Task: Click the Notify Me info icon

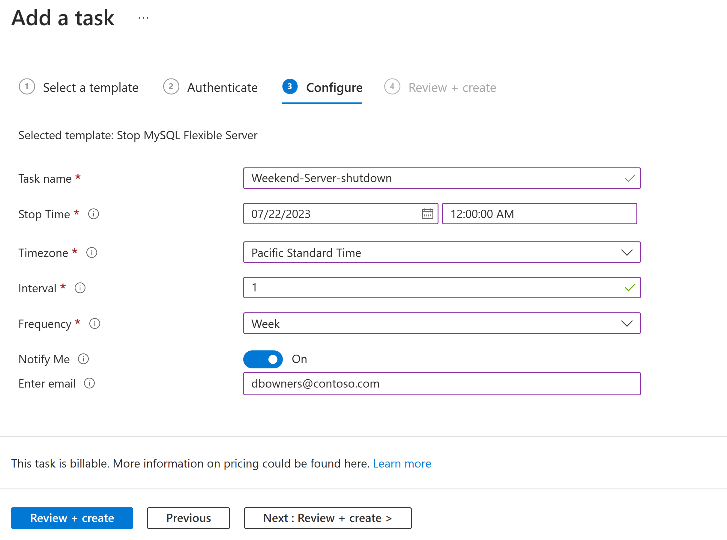Action: point(83,359)
